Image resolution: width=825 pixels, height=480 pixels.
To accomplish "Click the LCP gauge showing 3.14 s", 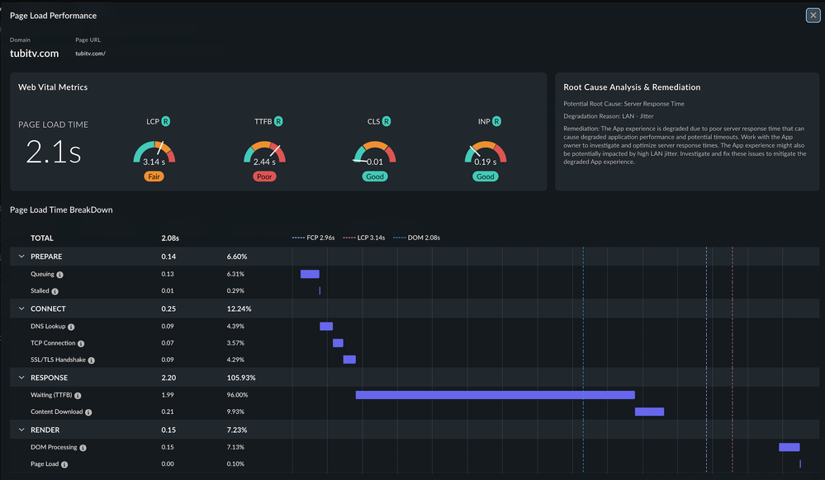I will [x=154, y=153].
